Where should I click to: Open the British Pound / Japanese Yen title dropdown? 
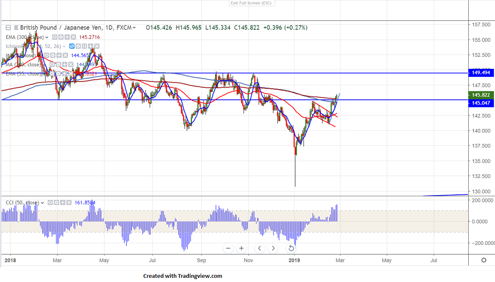[x=134, y=28]
